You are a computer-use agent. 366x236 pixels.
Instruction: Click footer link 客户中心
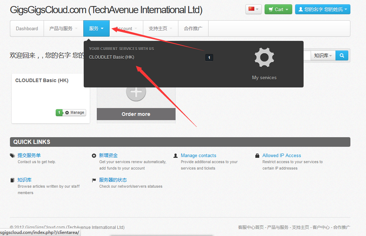pos(321,227)
